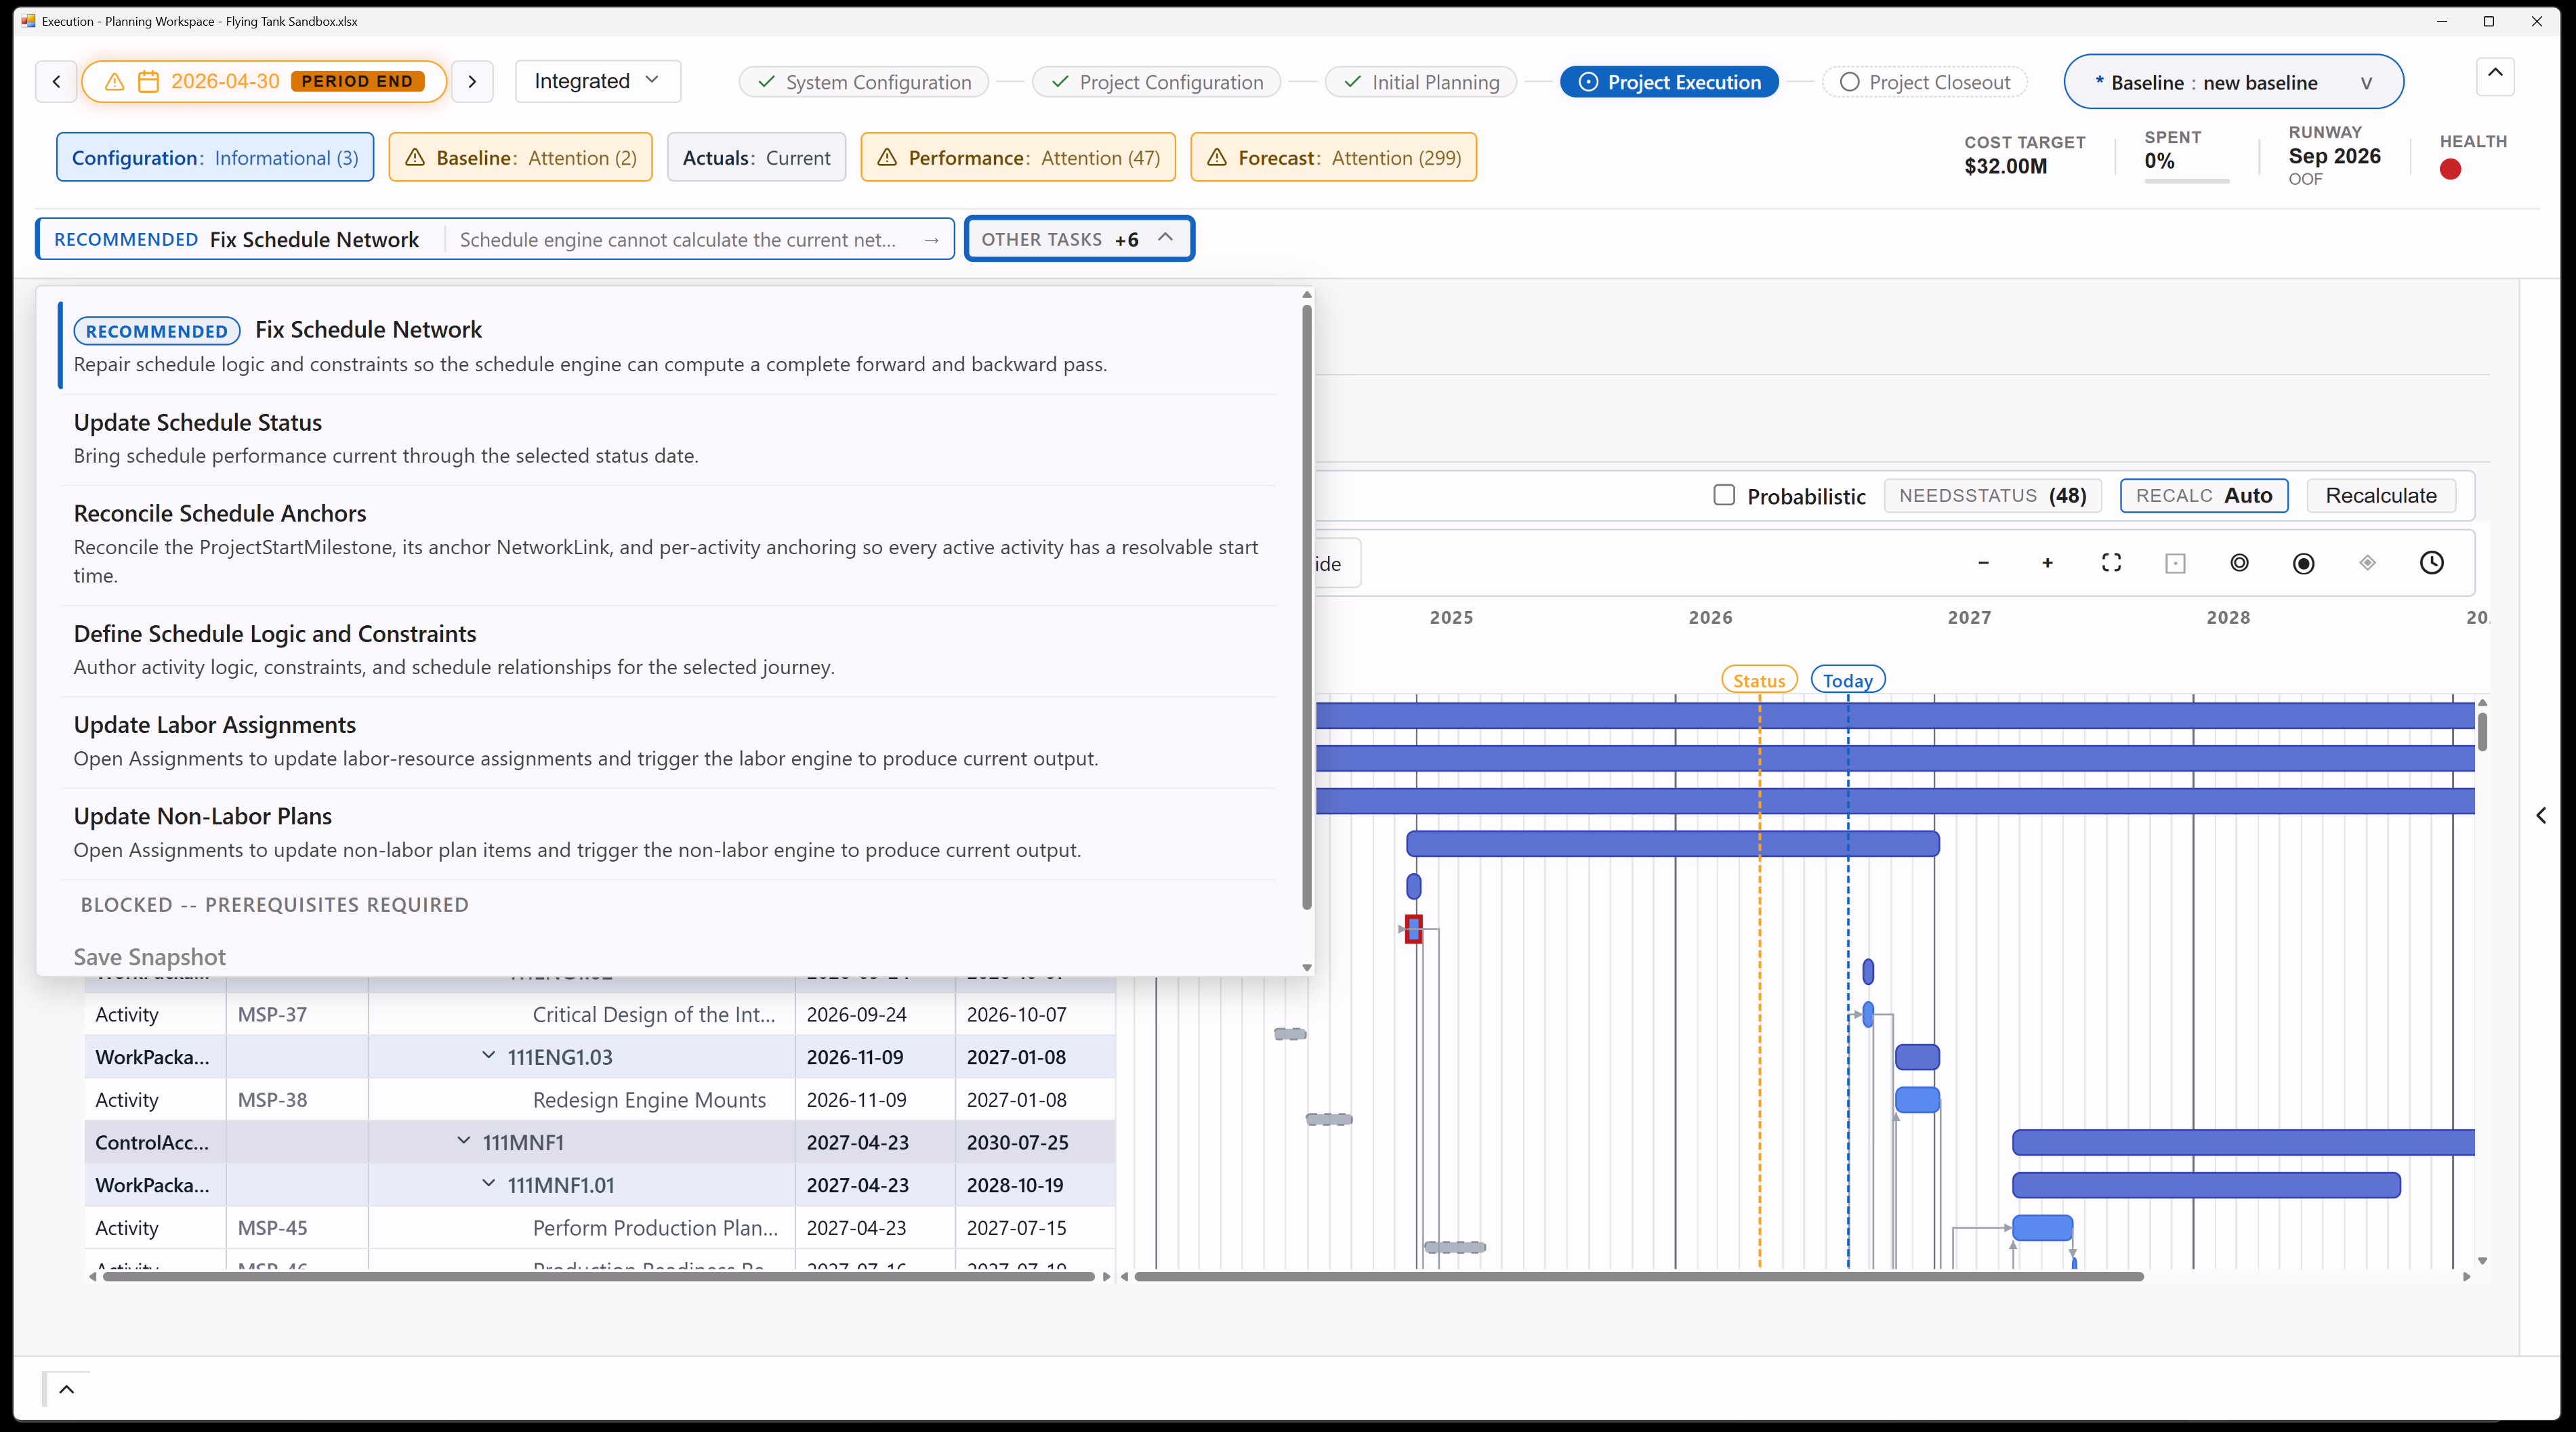Image resolution: width=2576 pixels, height=1432 pixels.
Task: Collapse the 111MNF1 control account row
Action: pos(463,1141)
